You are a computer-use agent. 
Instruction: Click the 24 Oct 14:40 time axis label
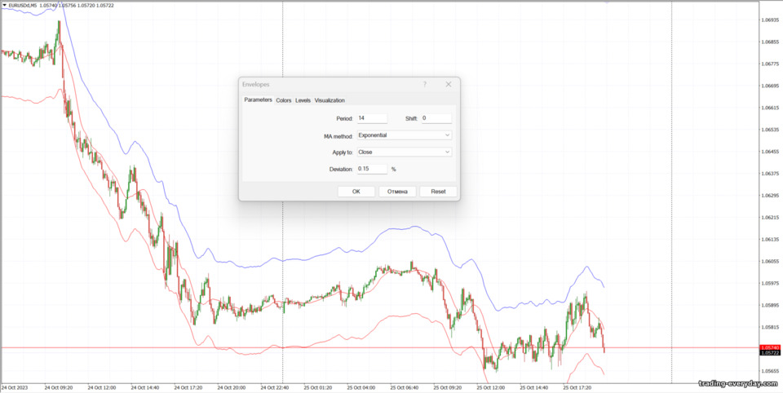coord(145,387)
